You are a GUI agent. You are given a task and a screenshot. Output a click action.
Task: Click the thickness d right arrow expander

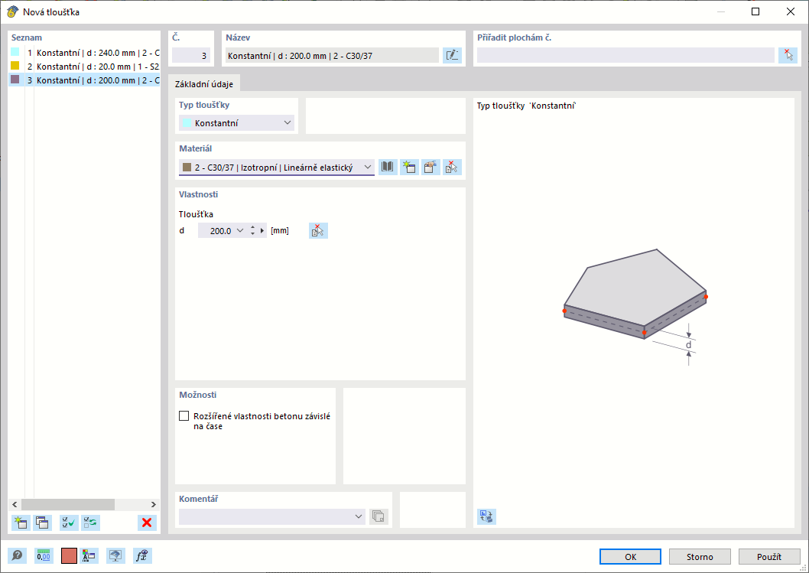[262, 231]
